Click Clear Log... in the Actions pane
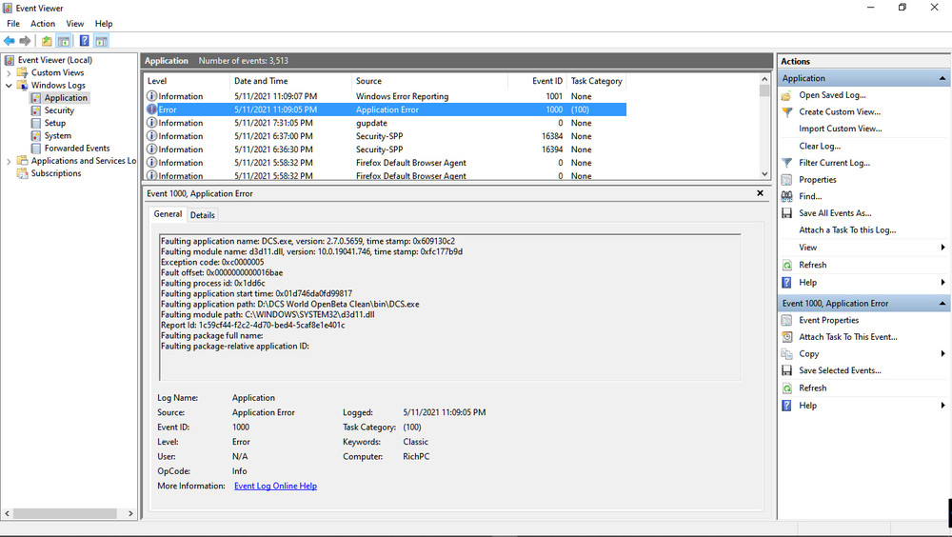 point(820,146)
